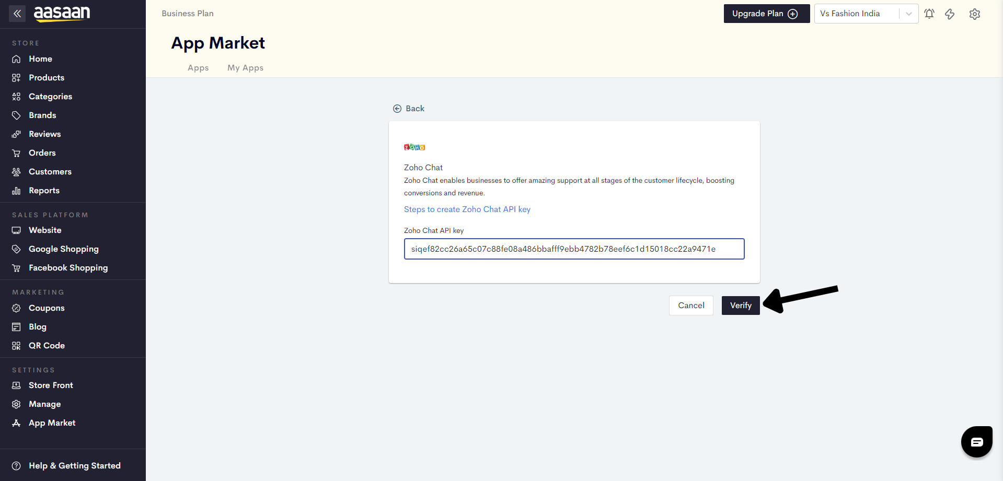The height and width of the screenshot is (481, 1003).
Task: Open Steps to create Zoho Chat API key link
Action: point(467,209)
